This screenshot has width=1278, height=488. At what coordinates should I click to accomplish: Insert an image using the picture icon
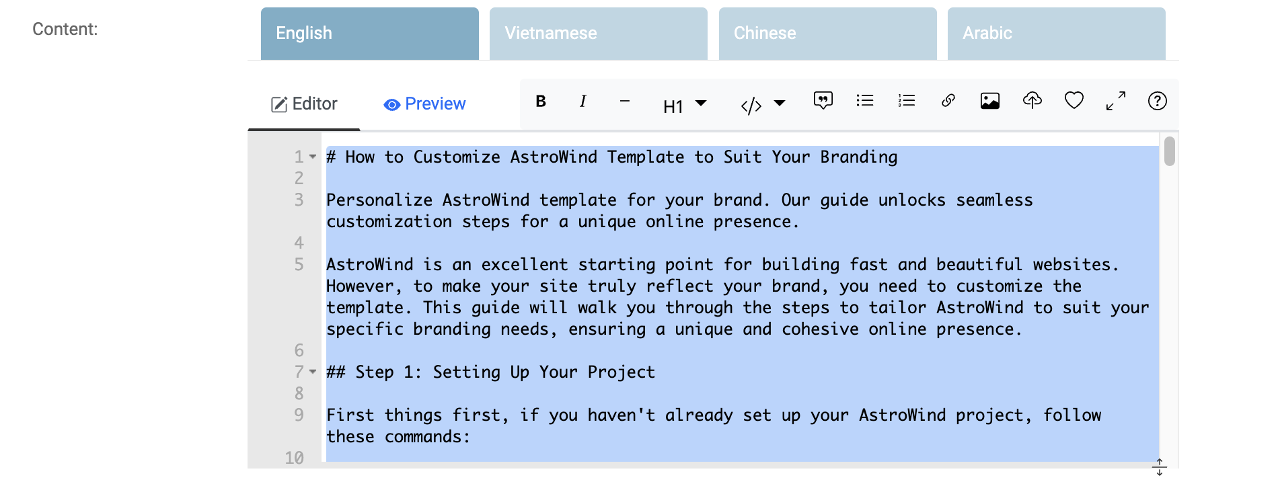[x=990, y=101]
